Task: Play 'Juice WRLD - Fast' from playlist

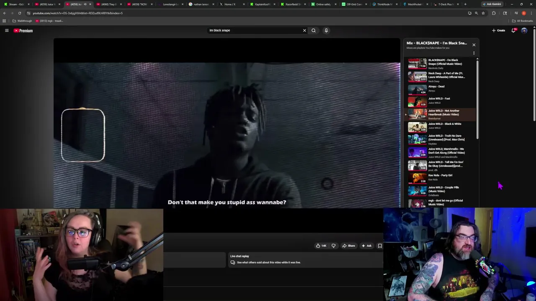Action: (x=441, y=101)
